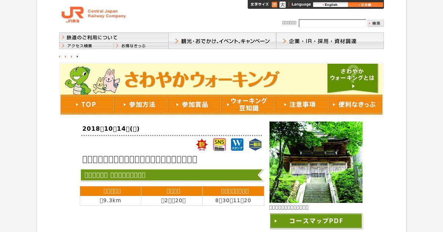Click the JR Central Japan Railway logo
This screenshot has height=232, width=443.
click(93, 15)
